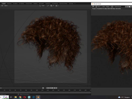
Task: Open Task View in the taskbar
Action: point(11,97)
